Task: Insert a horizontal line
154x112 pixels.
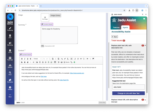Action: coord(40,62)
